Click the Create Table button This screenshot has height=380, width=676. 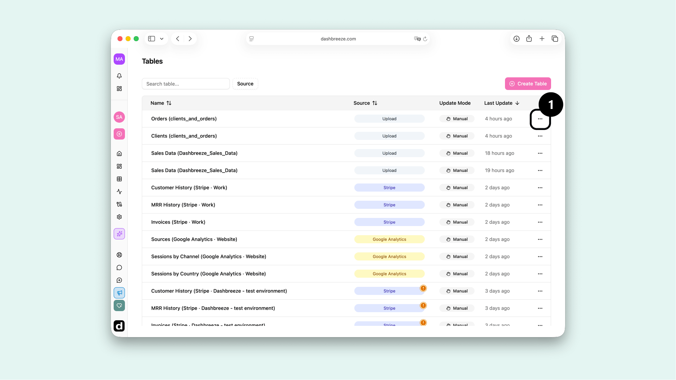pyautogui.click(x=528, y=84)
